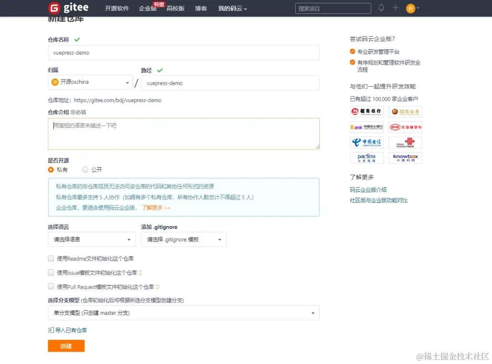Check 使用Pull Request模板文件初始化这个仓库
This screenshot has height=364, width=492.
[x=51, y=287]
